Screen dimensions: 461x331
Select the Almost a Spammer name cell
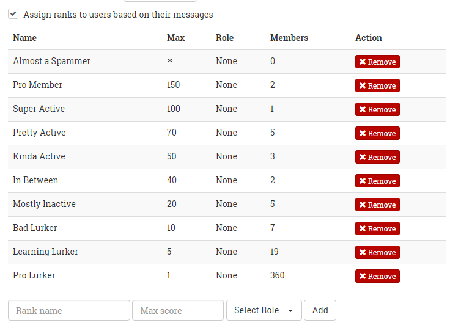[52, 61]
